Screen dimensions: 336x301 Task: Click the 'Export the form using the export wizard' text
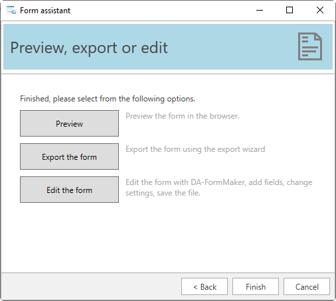pyautogui.click(x=195, y=149)
